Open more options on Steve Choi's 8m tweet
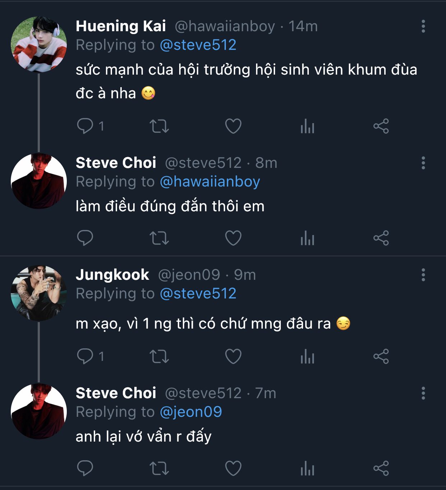 [x=423, y=163]
